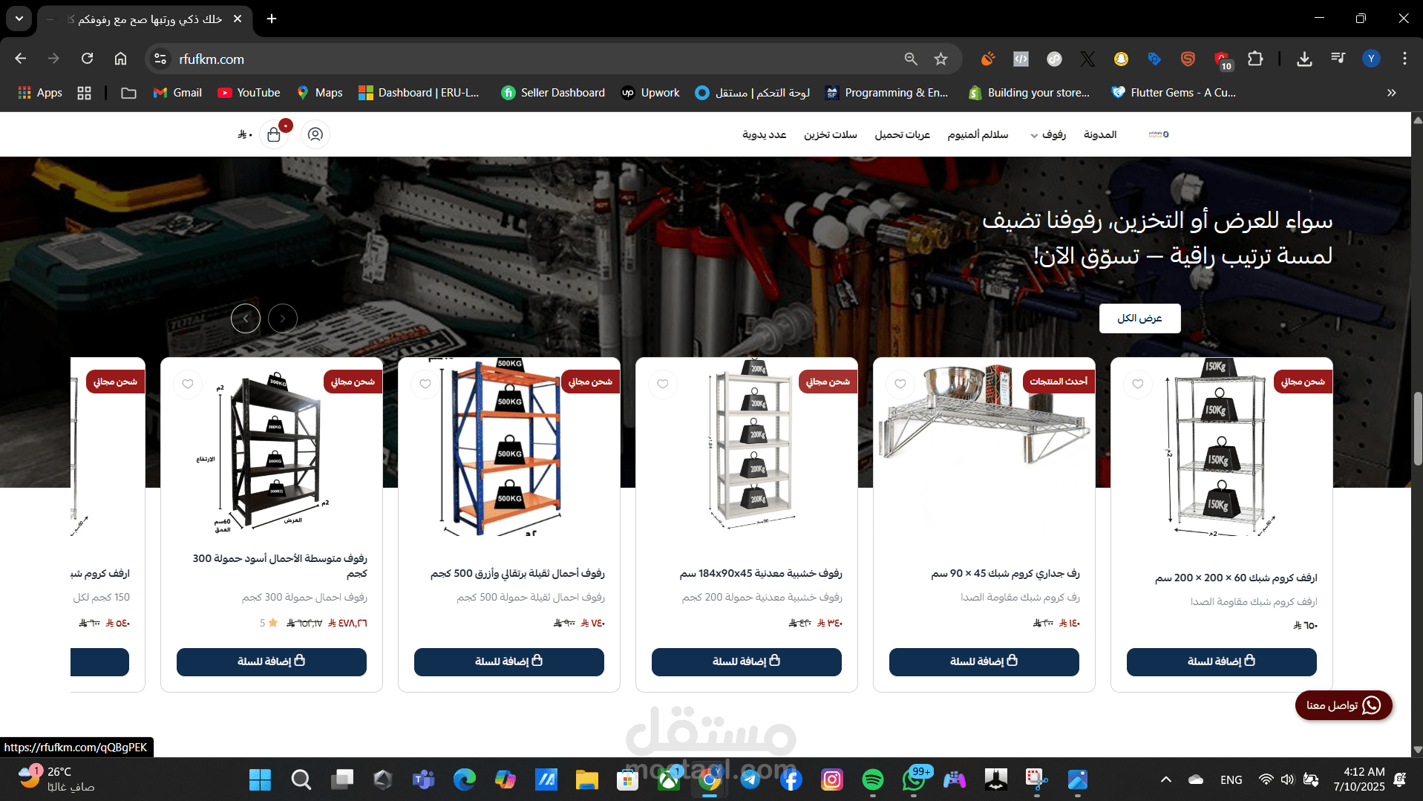
Task: View site information icon in address bar
Action: [x=160, y=59]
